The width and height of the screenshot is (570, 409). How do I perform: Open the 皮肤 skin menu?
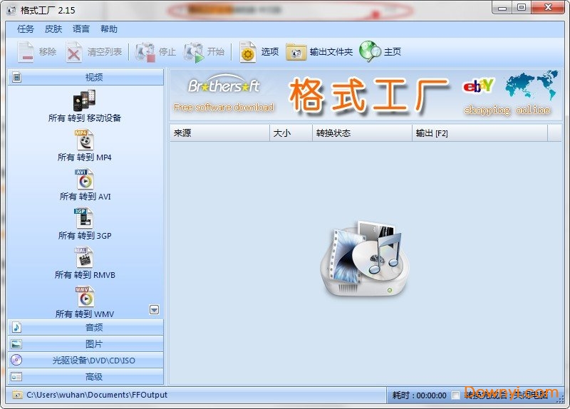click(x=53, y=29)
